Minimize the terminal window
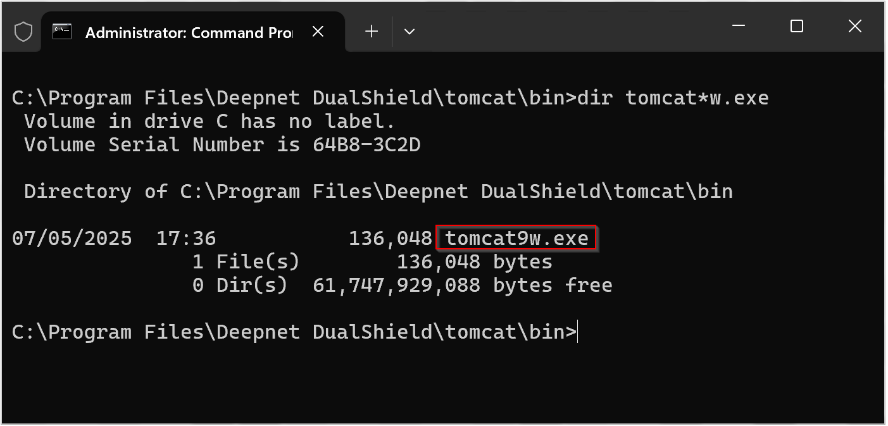Image resolution: width=888 pixels, height=426 pixels. (x=739, y=26)
